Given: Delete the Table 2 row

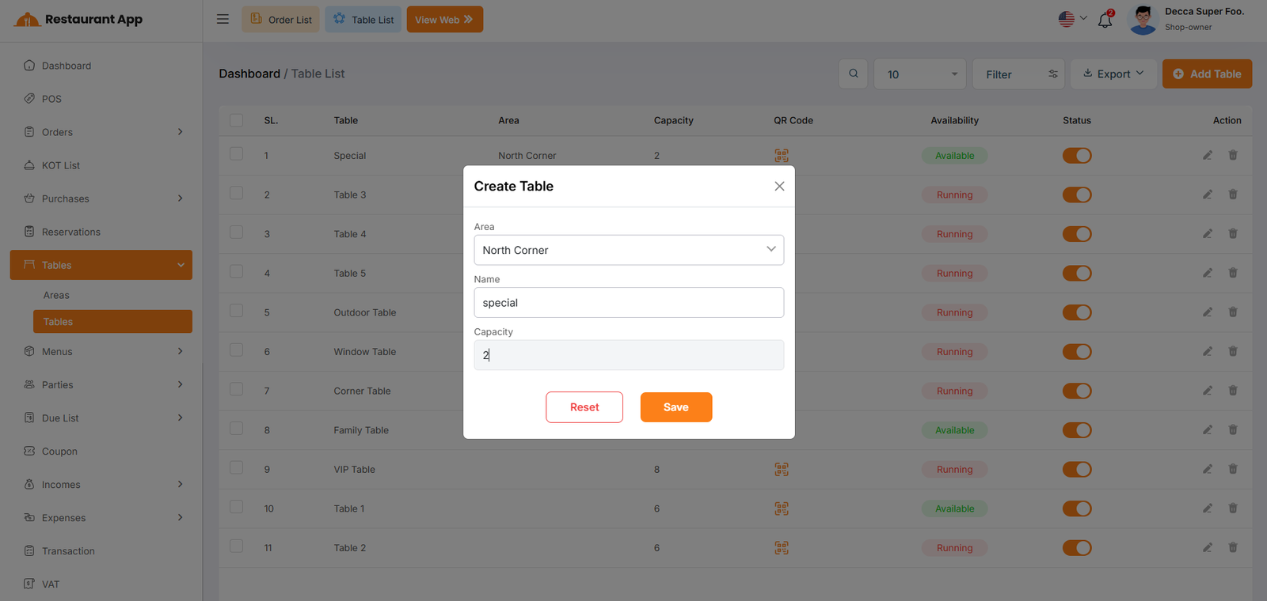Looking at the screenshot, I should click(x=1232, y=547).
